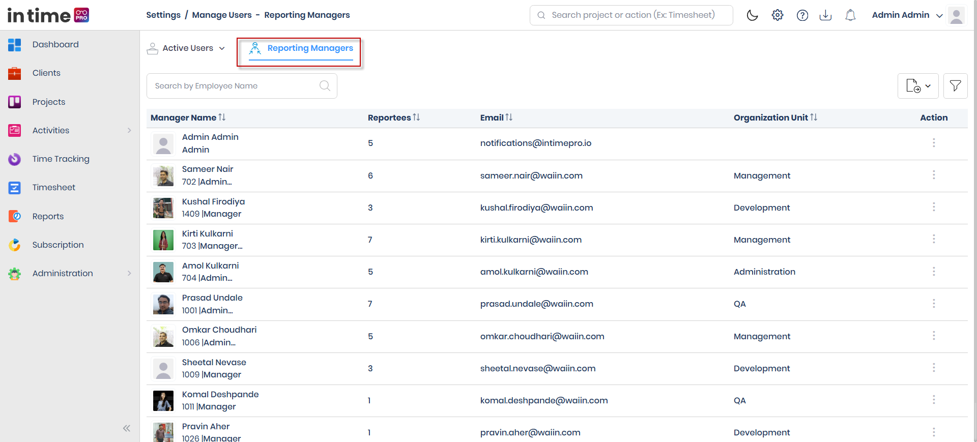
Task: Open action menu for Kushal Firodiya row
Action: coord(934,207)
